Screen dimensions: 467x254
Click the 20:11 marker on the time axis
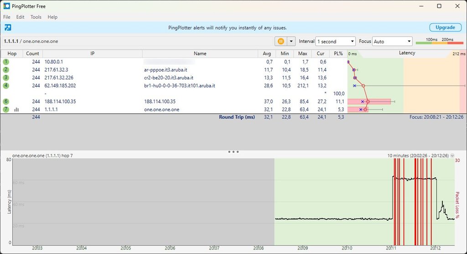point(391,248)
